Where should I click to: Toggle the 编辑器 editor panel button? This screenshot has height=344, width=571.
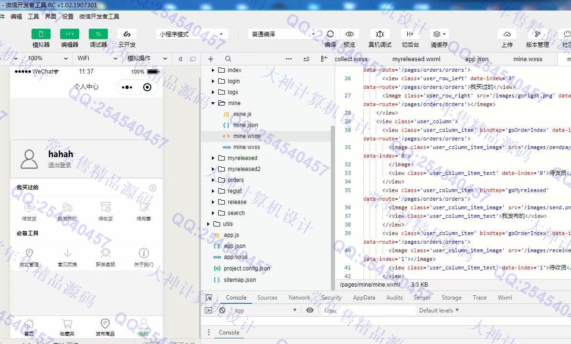(x=70, y=34)
